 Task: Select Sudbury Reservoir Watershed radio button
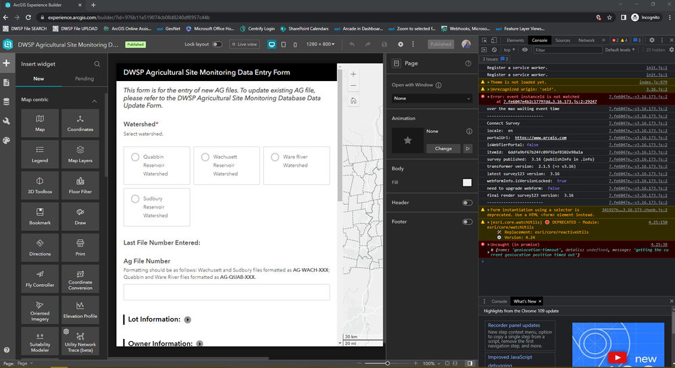tap(135, 199)
